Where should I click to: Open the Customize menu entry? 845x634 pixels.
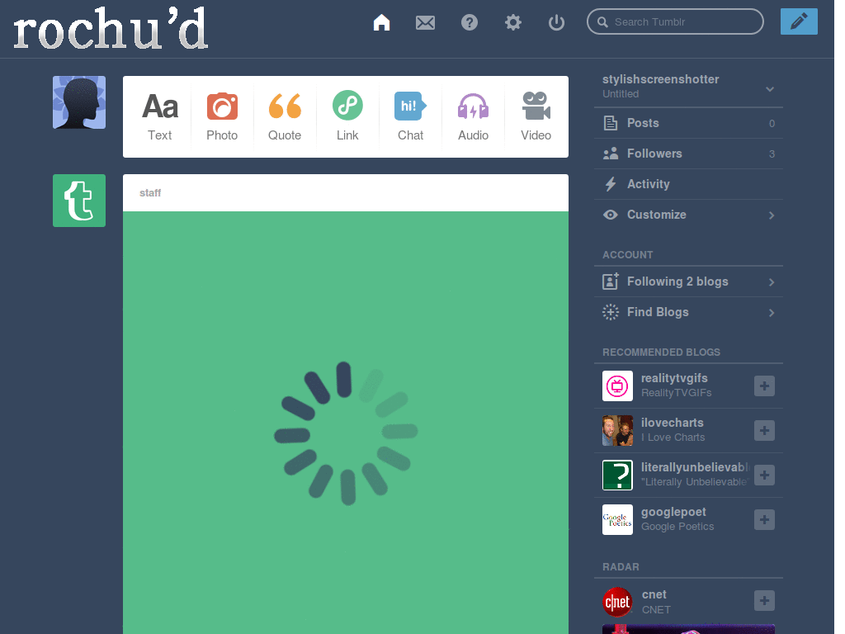click(x=688, y=215)
